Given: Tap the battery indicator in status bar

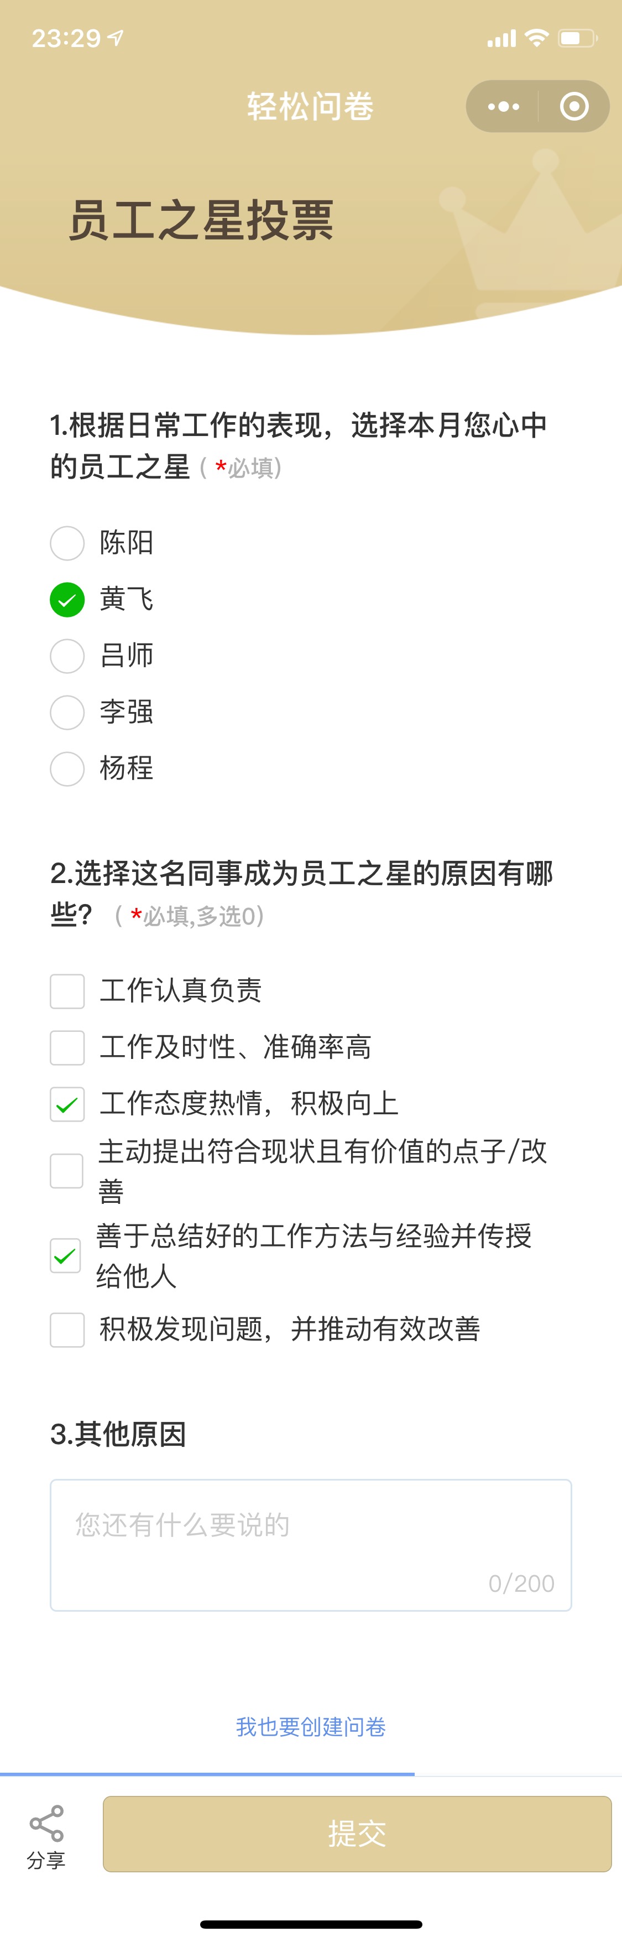Looking at the screenshot, I should [578, 38].
